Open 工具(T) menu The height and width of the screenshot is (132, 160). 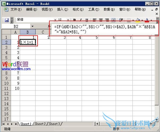(x=94, y=9)
